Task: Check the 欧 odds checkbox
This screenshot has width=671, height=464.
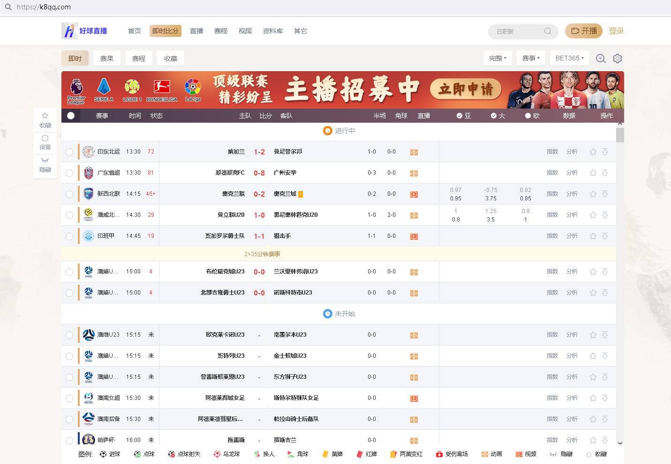Action: tap(528, 116)
